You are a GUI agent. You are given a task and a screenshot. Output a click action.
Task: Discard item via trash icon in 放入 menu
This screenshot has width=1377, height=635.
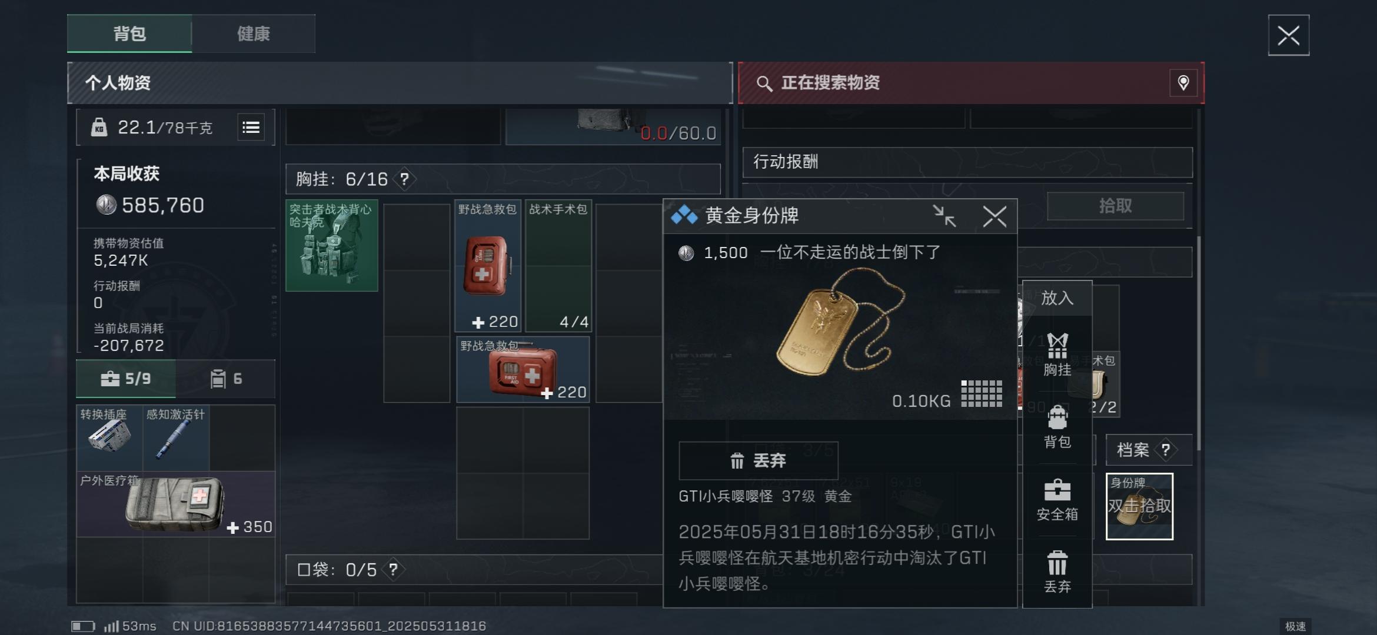coord(1057,571)
